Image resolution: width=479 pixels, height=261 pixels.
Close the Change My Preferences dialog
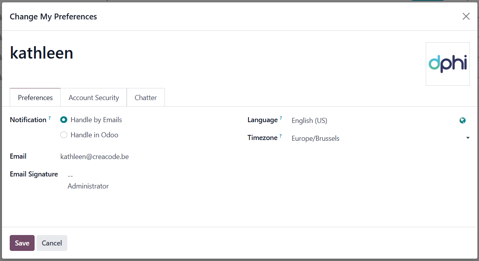(x=466, y=16)
